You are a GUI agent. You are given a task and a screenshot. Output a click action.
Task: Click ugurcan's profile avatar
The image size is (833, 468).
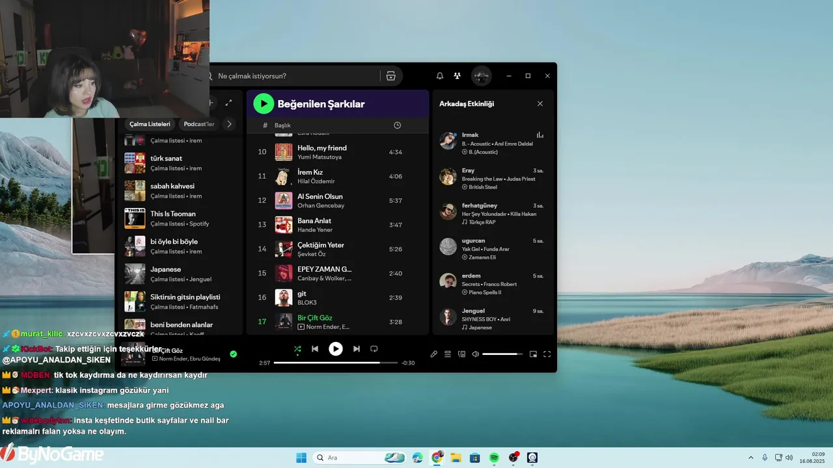tap(448, 246)
